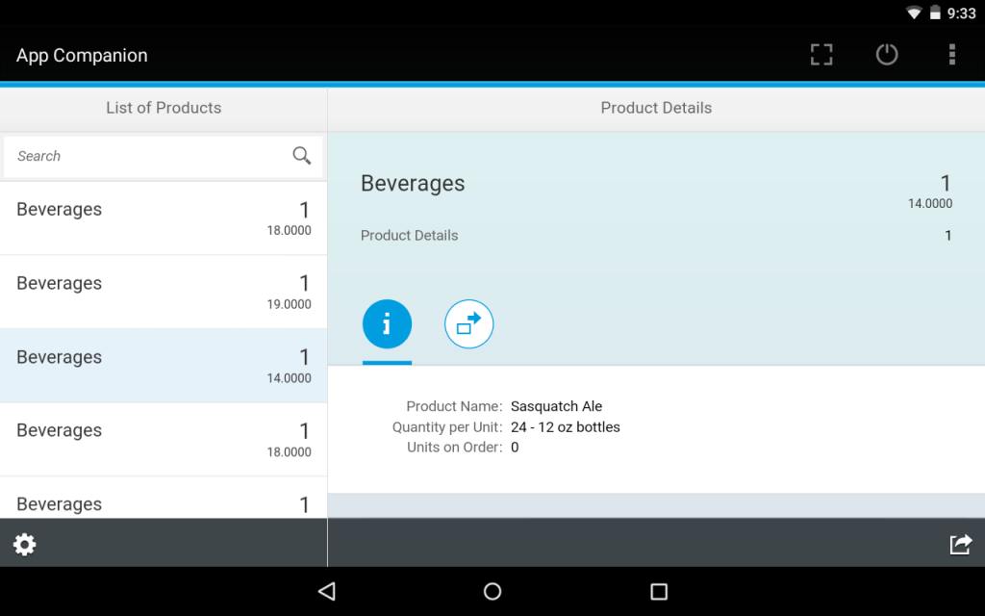985x616 pixels.
Task: Select the fourth Beverages item, second priced 18.0000
Action: [x=164, y=440]
